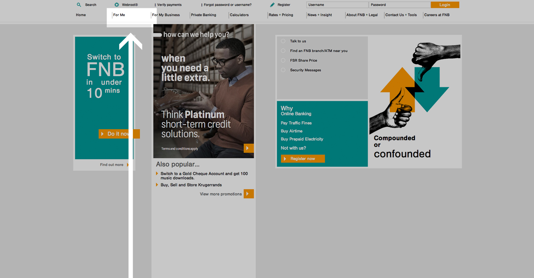
Task: Click the Register now button
Action: point(303,159)
